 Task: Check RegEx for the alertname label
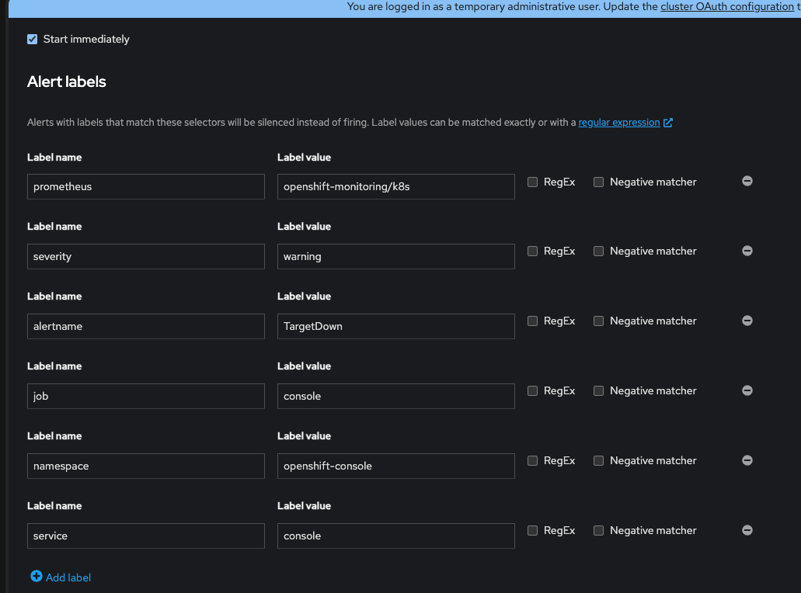click(532, 321)
